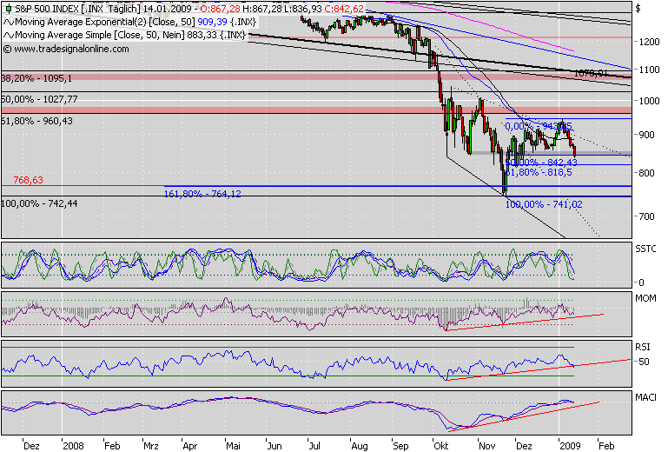
Task: Click the open value O:867,28
Action: [221, 9]
